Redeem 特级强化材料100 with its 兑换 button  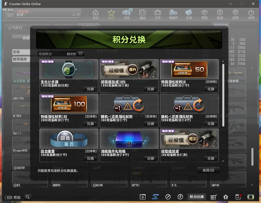click(x=90, y=124)
